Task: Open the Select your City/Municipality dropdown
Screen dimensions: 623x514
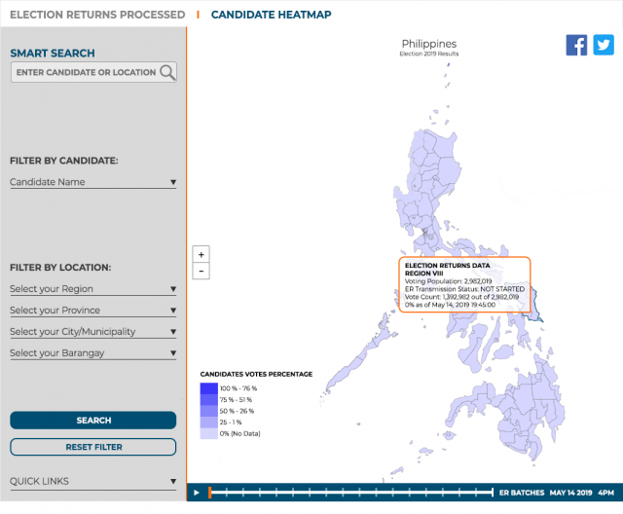Action: pos(92,332)
